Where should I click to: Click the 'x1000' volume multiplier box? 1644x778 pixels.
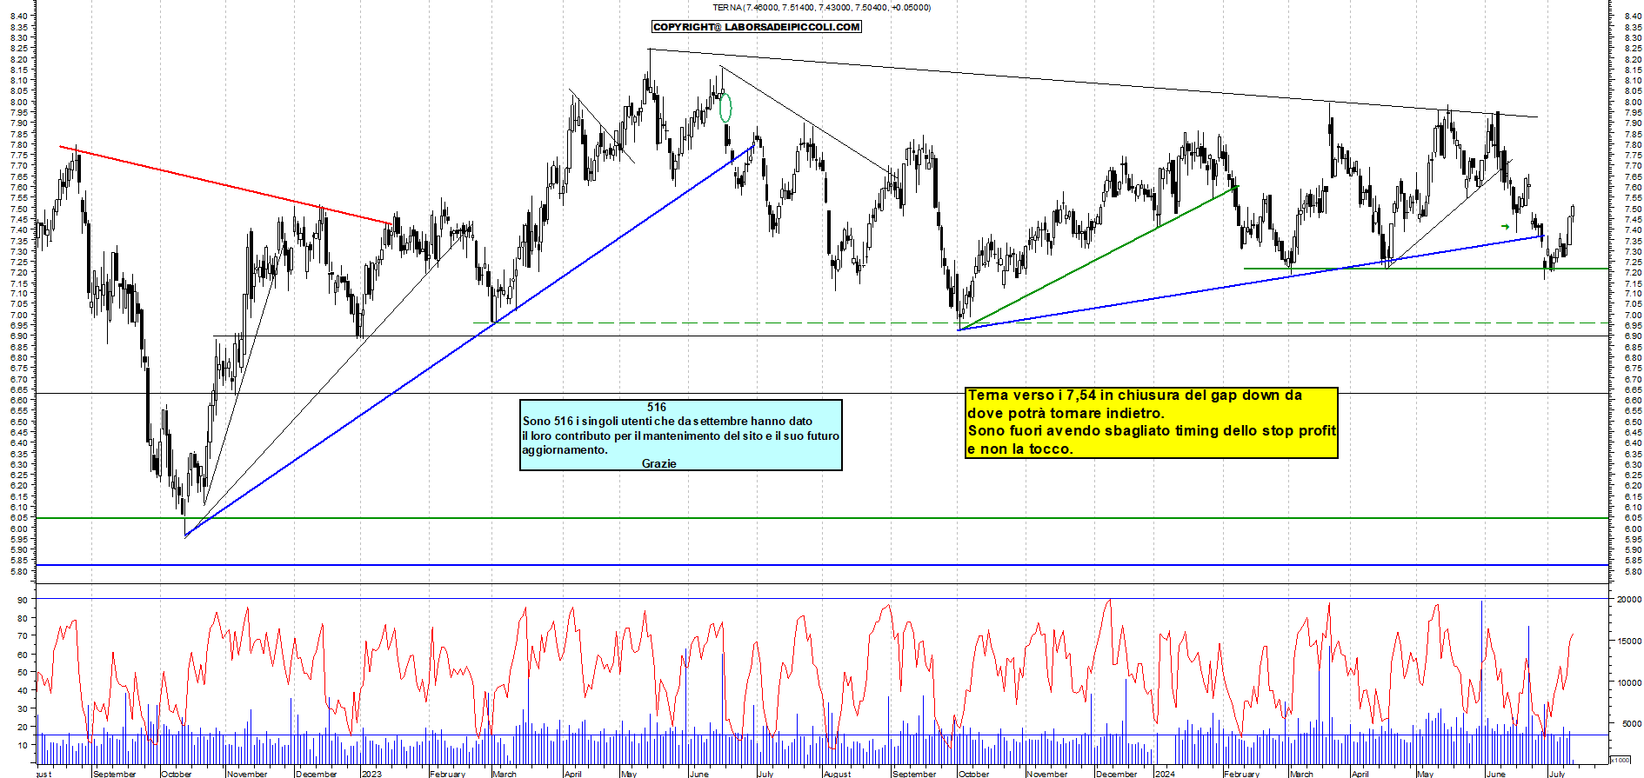[1621, 761]
